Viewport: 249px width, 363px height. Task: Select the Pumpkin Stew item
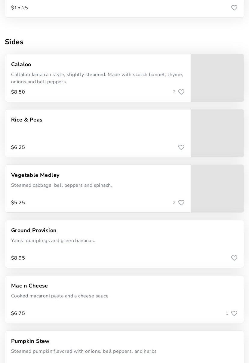coord(30,341)
